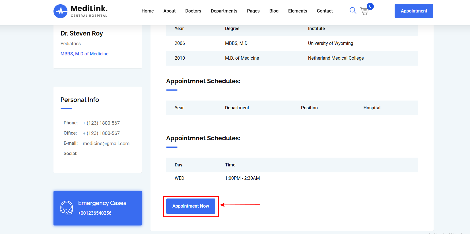The width and height of the screenshot is (470, 234).
Task: Click the Time column header
Action: click(x=230, y=165)
